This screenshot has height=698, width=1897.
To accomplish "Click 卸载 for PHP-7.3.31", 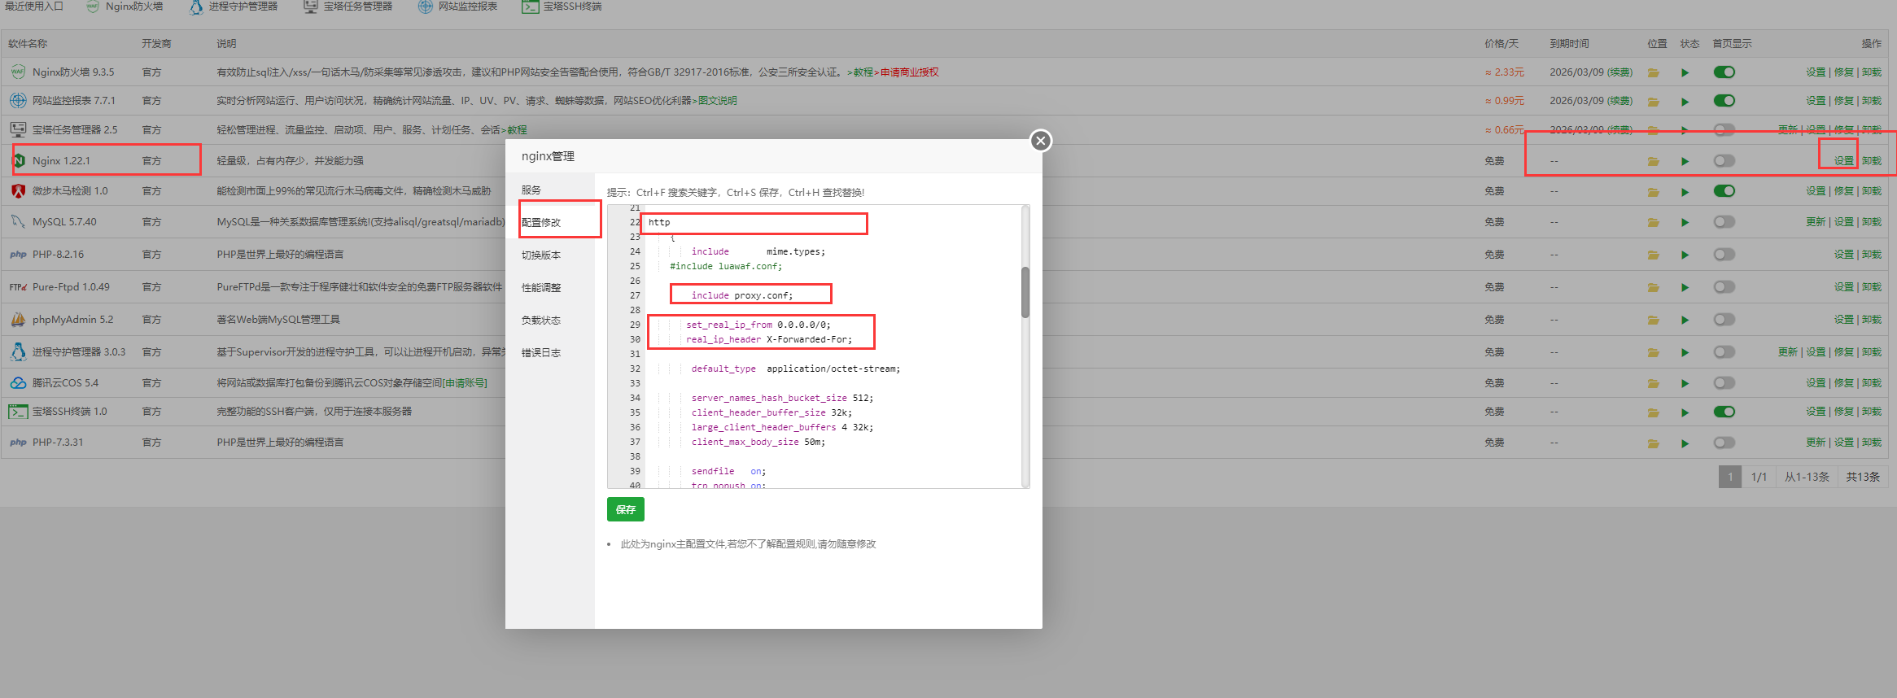I will coord(1871,443).
